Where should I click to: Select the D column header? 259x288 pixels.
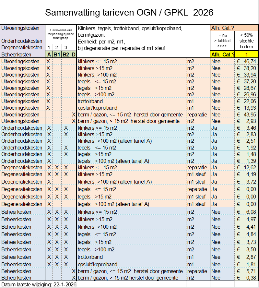[73, 54]
